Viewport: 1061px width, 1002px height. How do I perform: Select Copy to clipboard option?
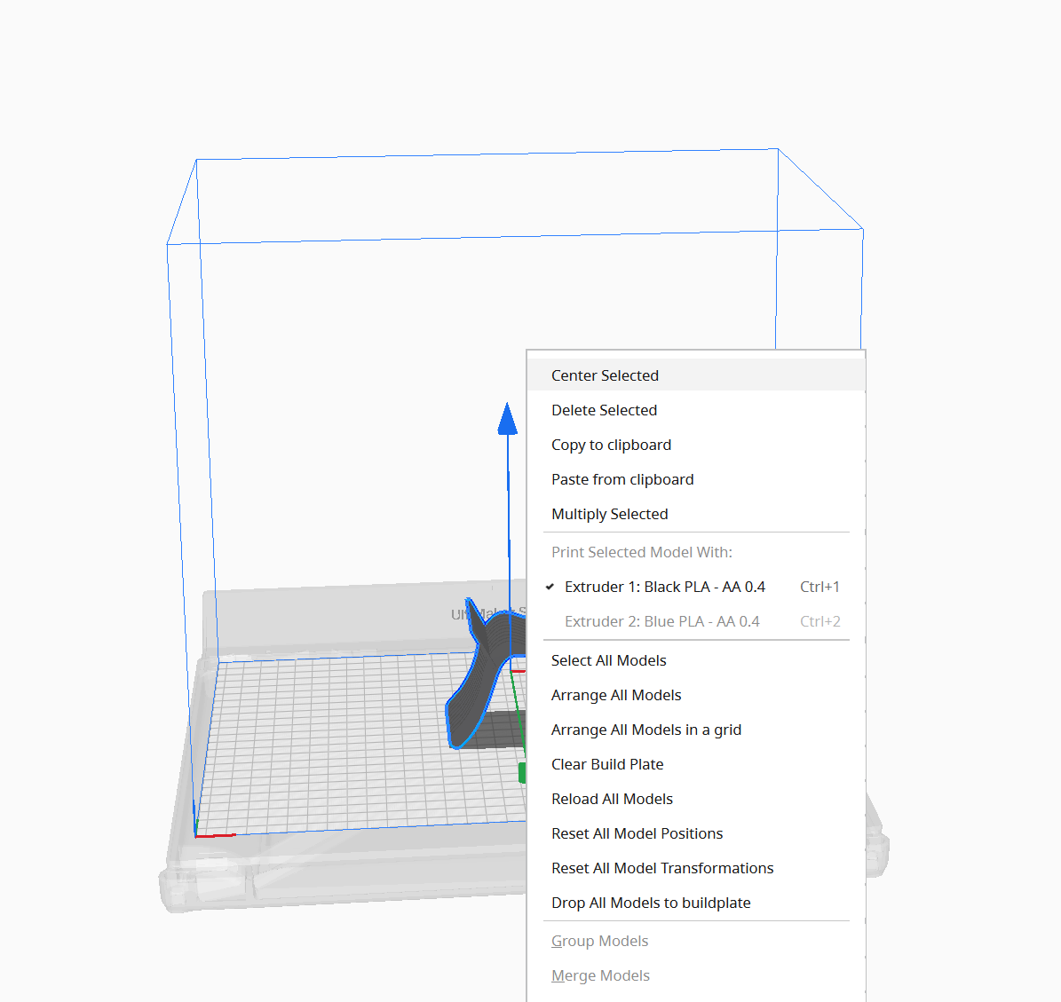click(x=695, y=445)
